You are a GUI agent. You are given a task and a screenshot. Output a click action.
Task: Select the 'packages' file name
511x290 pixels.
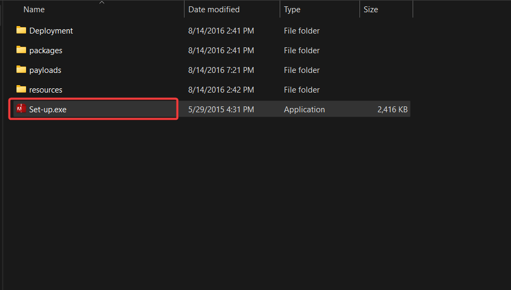click(46, 51)
